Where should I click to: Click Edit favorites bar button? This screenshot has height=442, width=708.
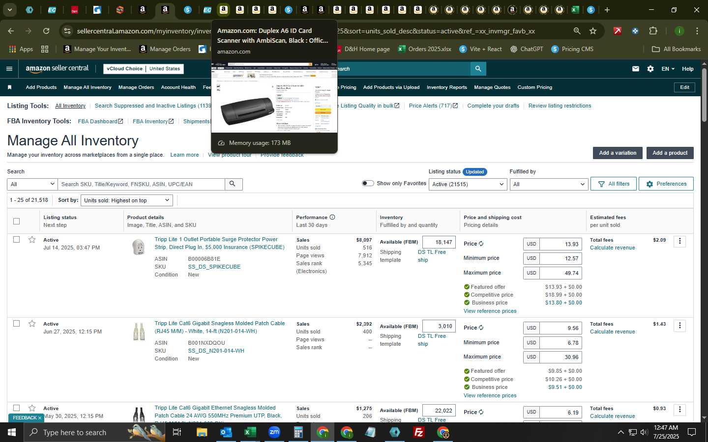pos(684,87)
